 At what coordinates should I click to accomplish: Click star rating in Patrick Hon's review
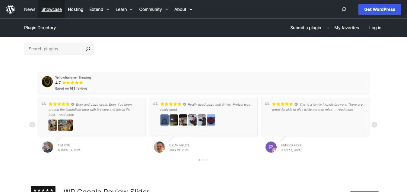point(282,104)
